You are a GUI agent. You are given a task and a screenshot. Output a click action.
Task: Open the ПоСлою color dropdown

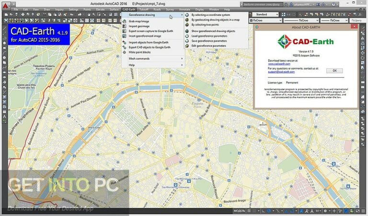[x=265, y=21]
